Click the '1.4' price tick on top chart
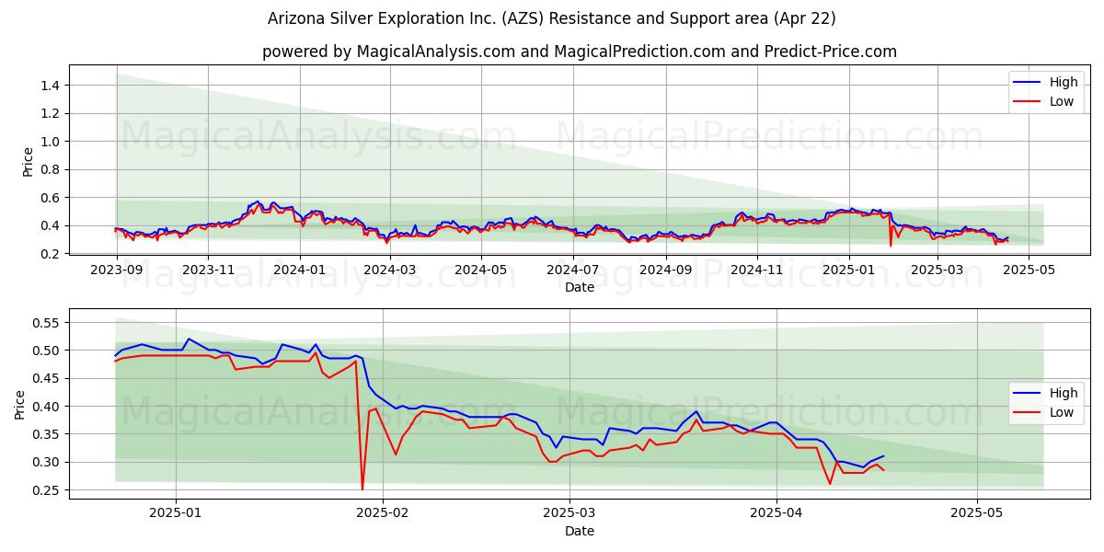Screen dimensions: 1104x552 tap(52, 86)
